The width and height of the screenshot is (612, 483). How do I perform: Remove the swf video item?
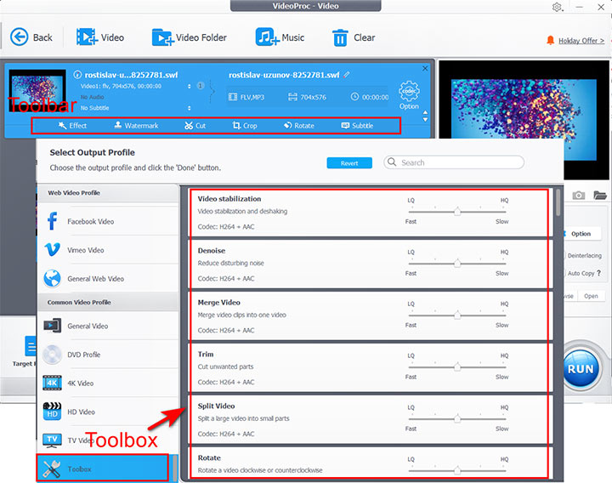point(425,69)
